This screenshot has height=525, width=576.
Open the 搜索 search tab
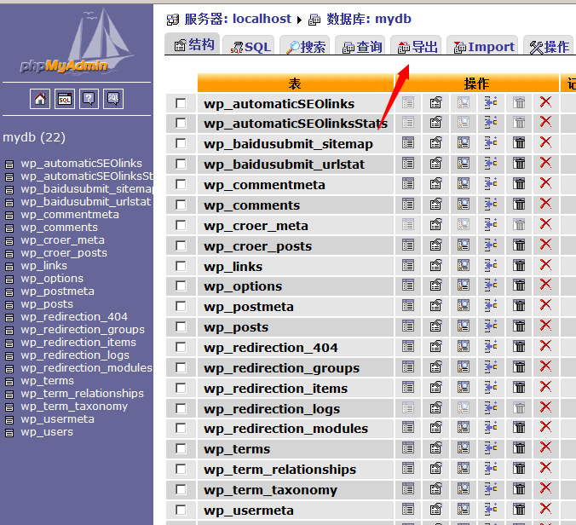(x=305, y=46)
